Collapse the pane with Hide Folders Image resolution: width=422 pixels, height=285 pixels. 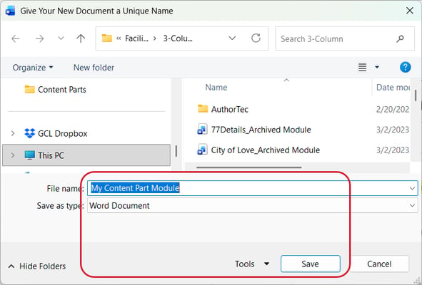pyautogui.click(x=37, y=266)
